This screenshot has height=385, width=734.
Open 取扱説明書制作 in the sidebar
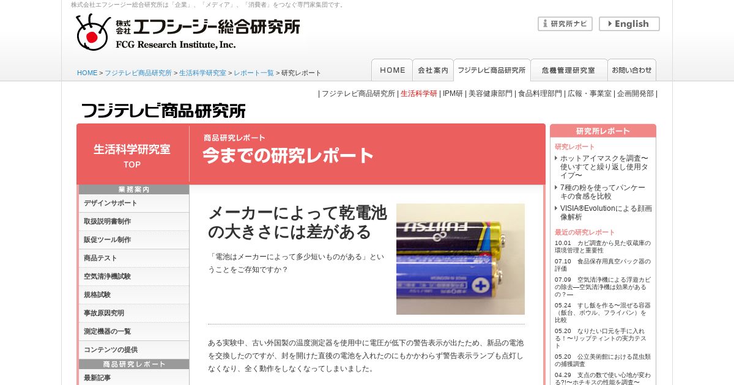[x=134, y=222]
